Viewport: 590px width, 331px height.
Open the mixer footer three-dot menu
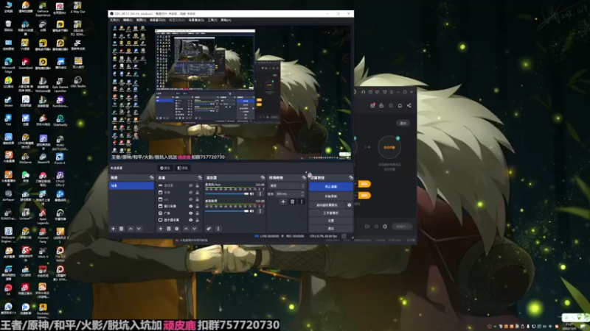pos(218,229)
